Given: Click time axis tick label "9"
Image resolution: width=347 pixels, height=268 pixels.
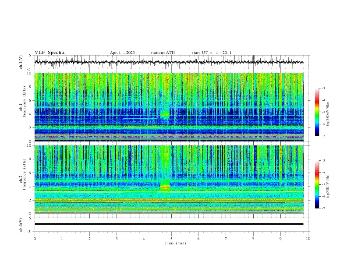Looking at the screenshot, I should point(280,239).
